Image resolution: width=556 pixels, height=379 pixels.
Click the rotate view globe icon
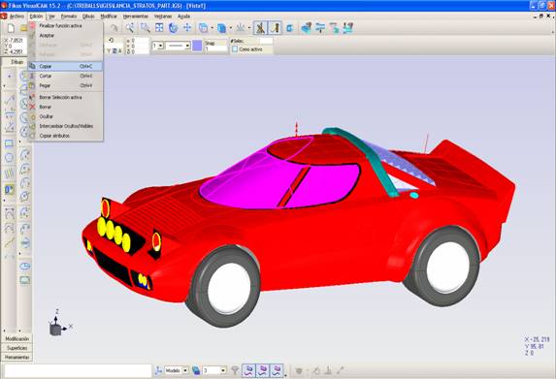[x=173, y=28]
